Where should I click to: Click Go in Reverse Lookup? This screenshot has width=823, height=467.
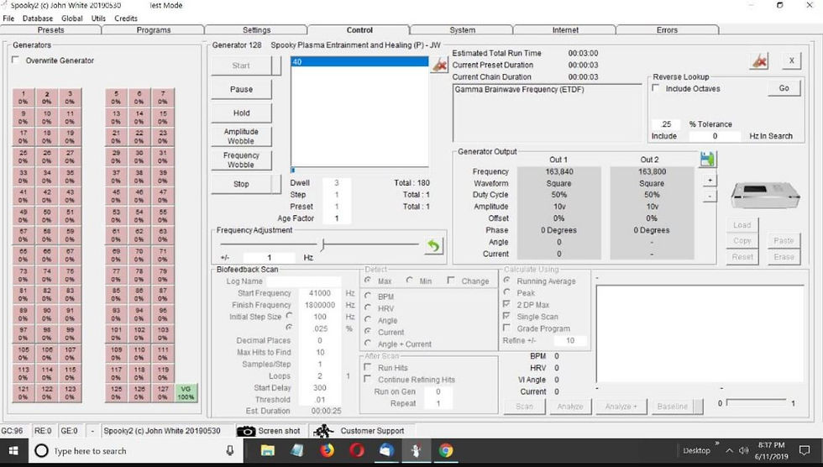pos(784,88)
